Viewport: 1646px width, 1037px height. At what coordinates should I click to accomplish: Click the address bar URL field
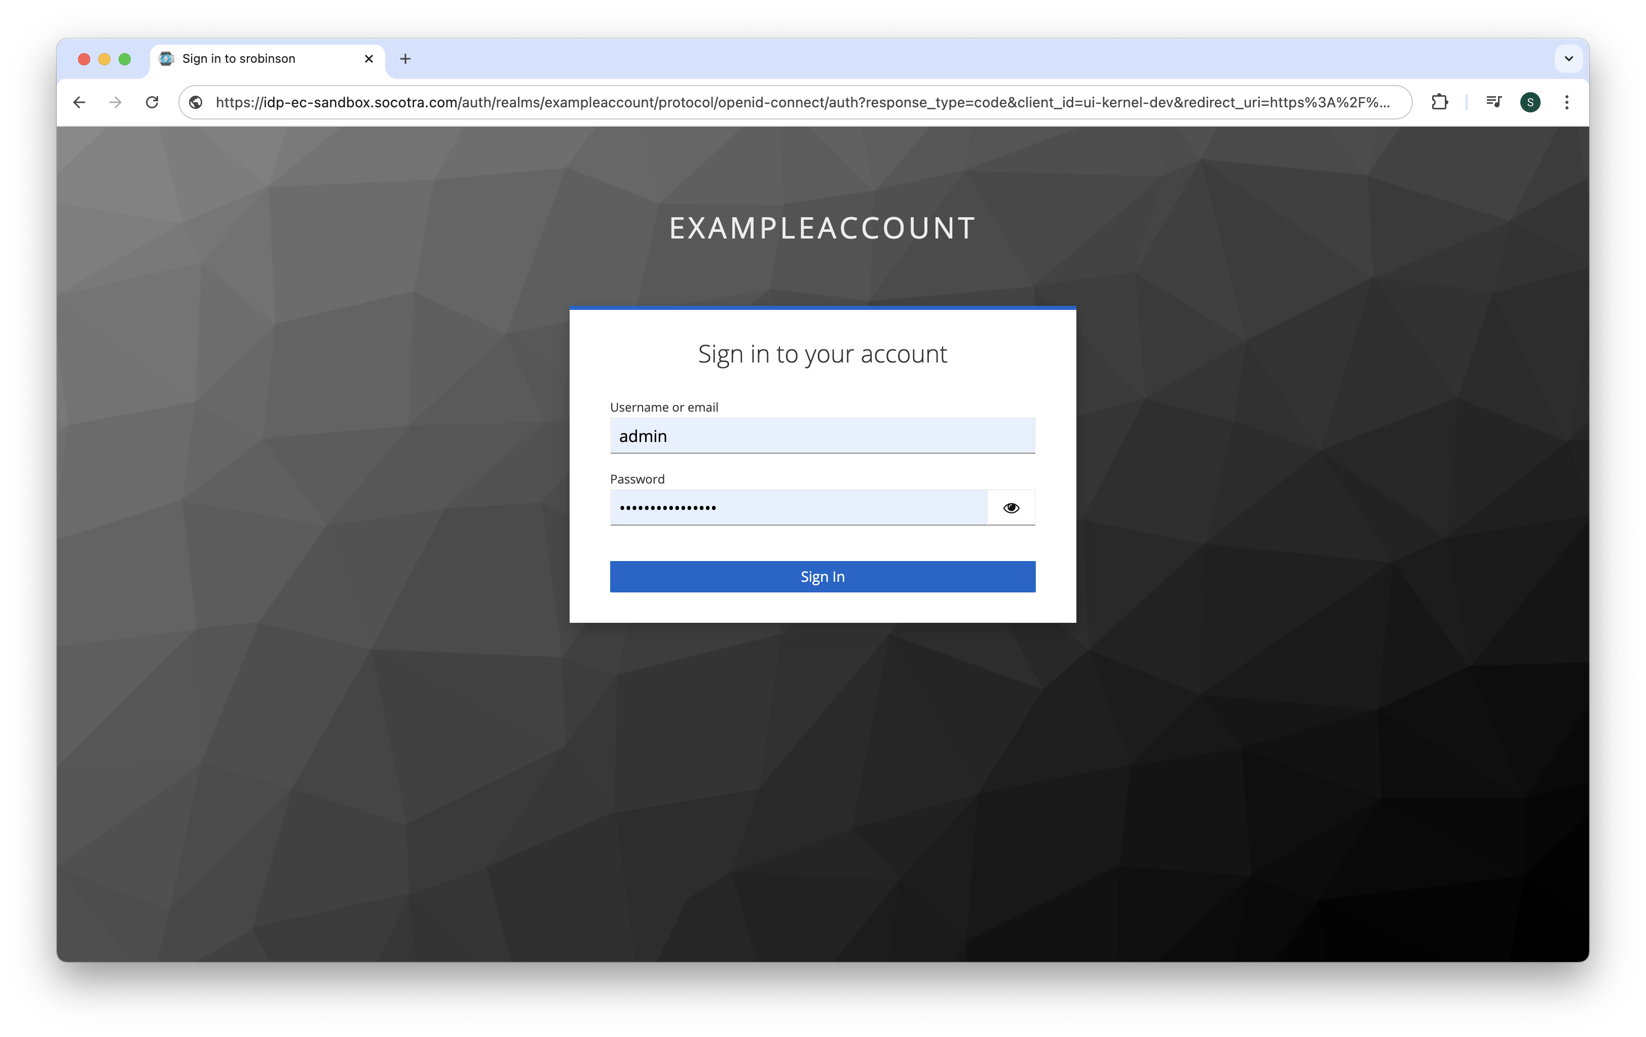tap(799, 102)
